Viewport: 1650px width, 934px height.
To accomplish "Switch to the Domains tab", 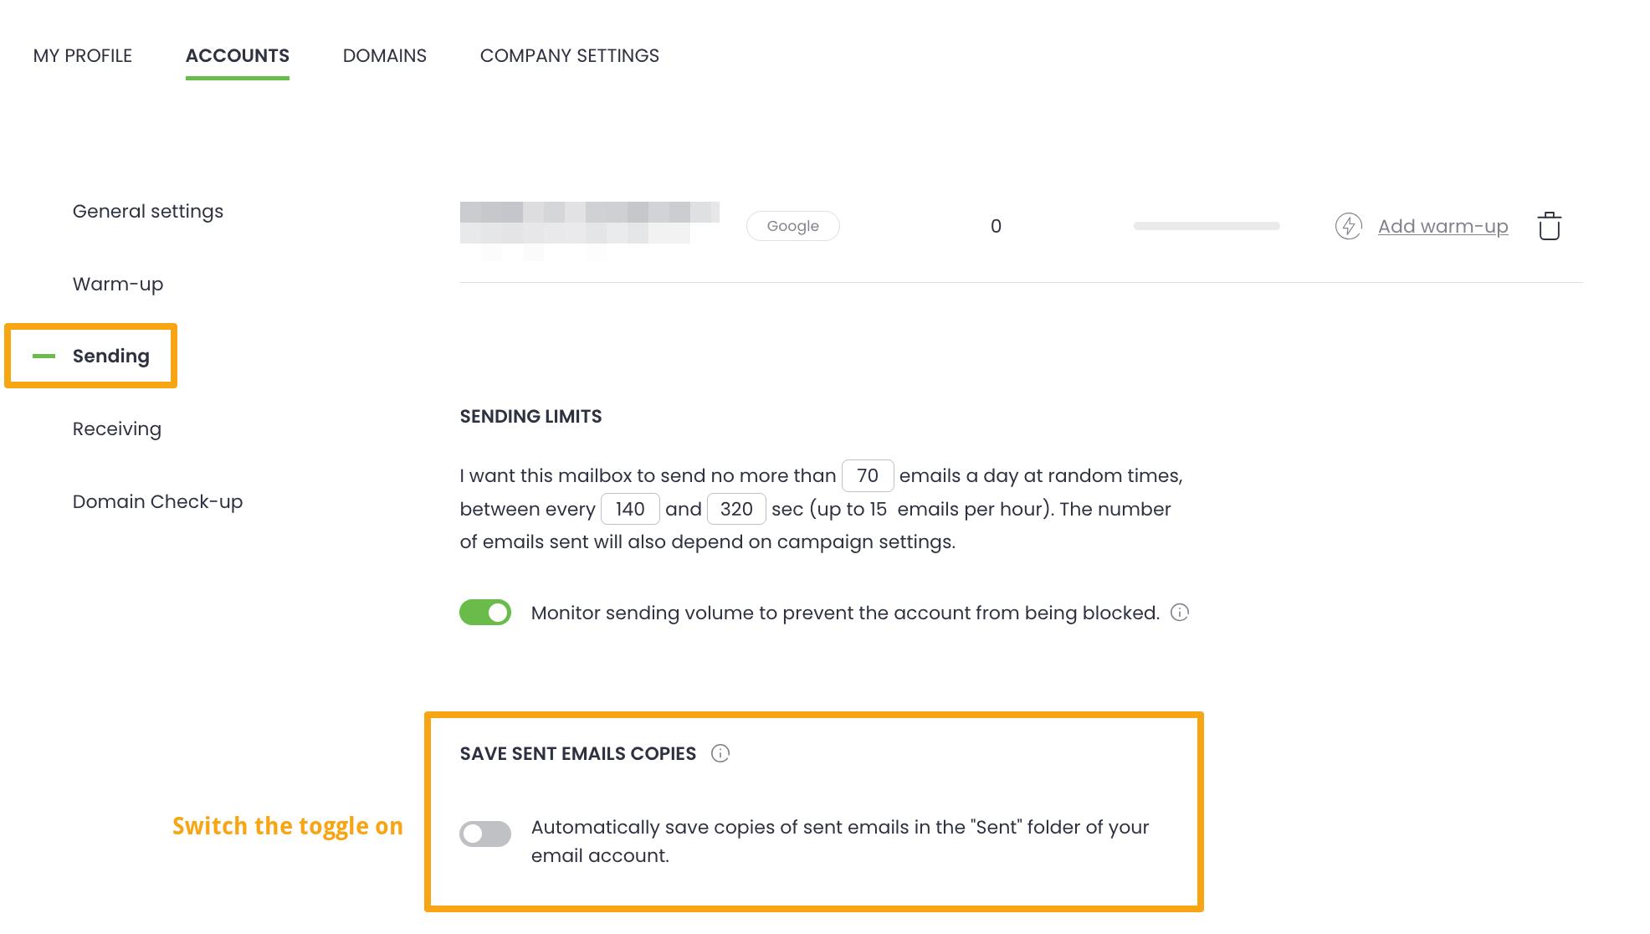I will click(385, 56).
